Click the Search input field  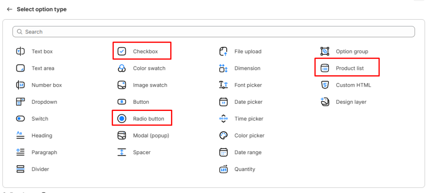(x=214, y=32)
